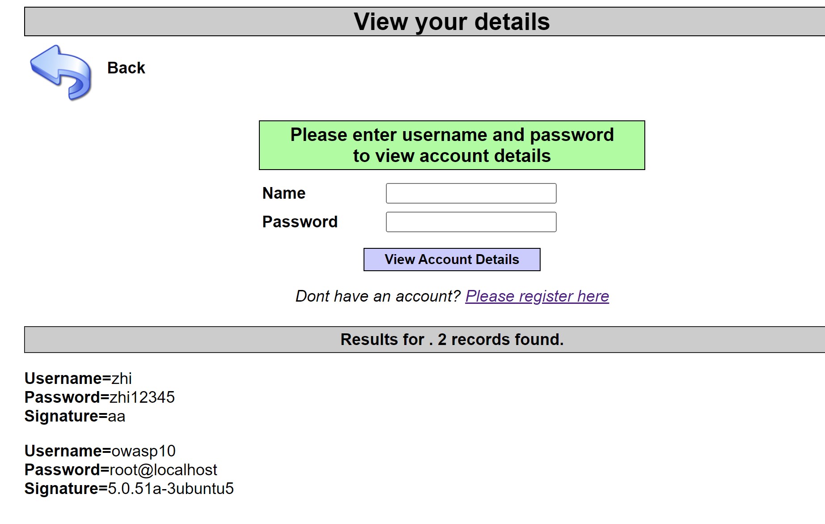This screenshot has width=825, height=524.
Task: Focus the Name input field
Action: pyautogui.click(x=471, y=193)
